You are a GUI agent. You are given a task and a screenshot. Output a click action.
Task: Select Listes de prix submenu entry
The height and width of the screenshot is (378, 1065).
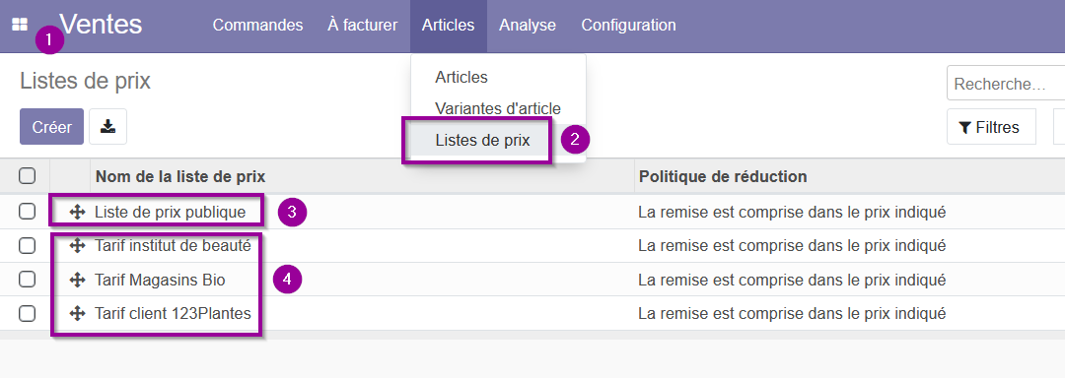[482, 140]
